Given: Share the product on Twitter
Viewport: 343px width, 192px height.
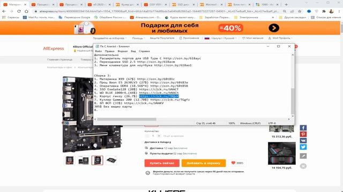Looking at the screenshot, I should 303,147.
